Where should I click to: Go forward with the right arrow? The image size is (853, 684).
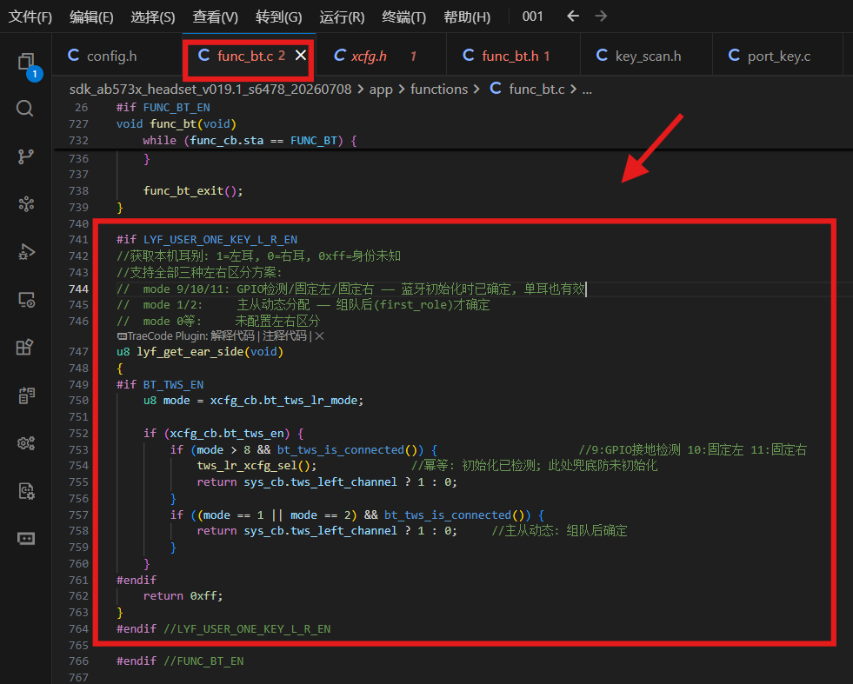(x=601, y=17)
